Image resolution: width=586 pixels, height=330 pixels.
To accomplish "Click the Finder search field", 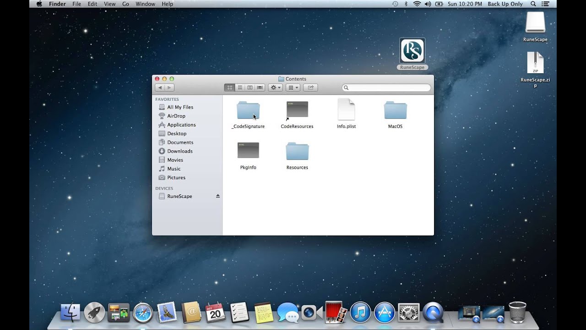I will point(386,88).
